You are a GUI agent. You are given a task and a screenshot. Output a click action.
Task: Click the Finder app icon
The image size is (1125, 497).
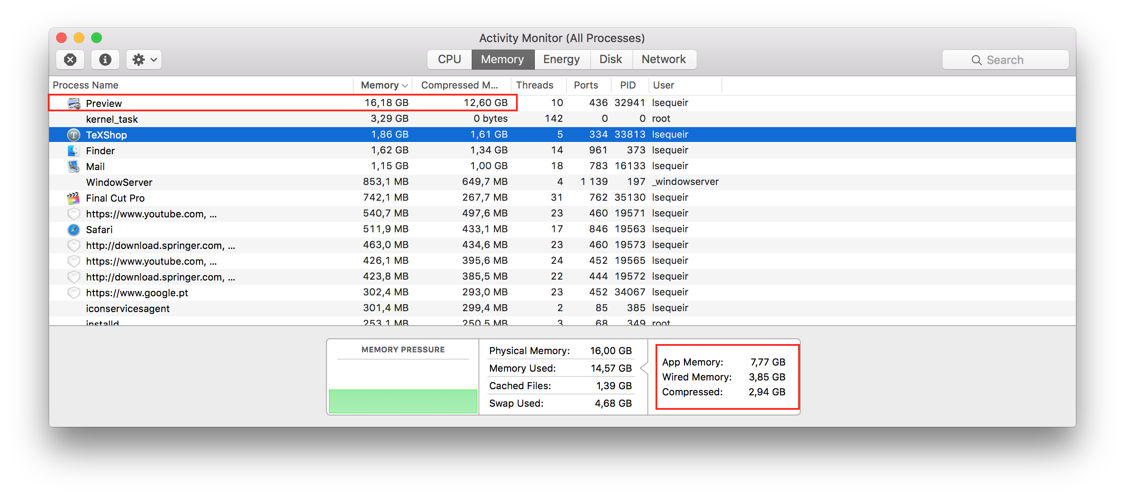pos(74,151)
